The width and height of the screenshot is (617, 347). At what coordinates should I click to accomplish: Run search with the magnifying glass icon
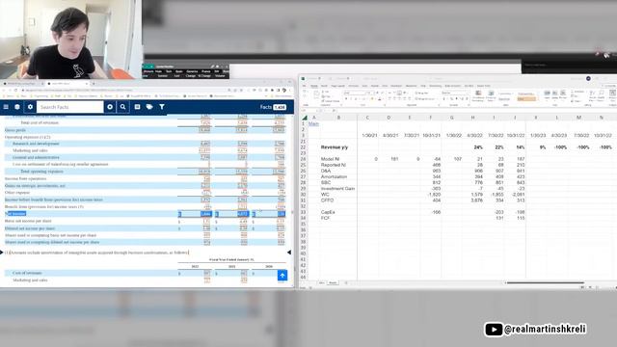pos(122,107)
